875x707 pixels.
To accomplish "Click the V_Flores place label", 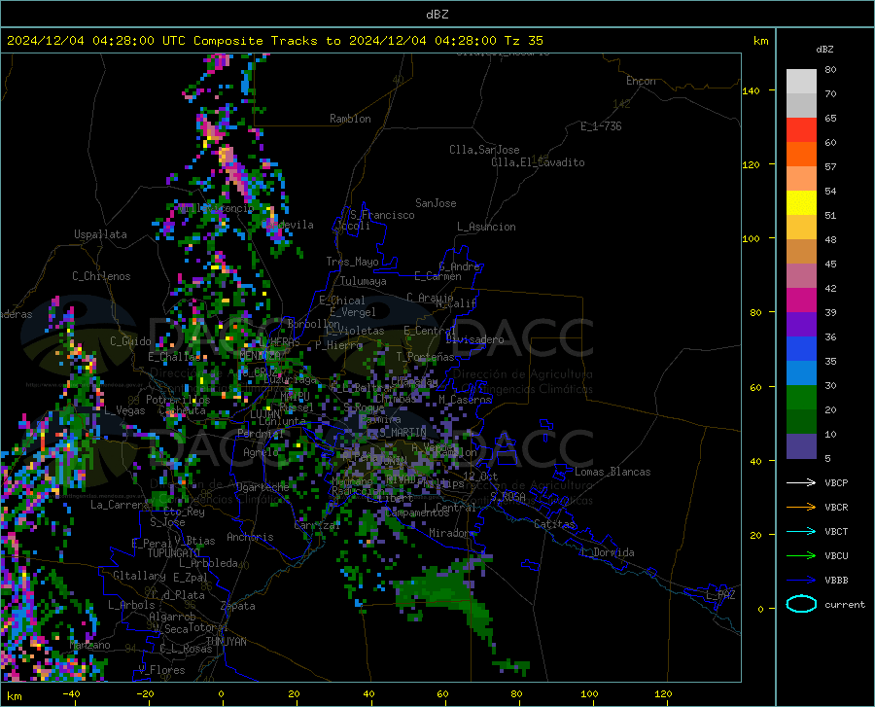I will click(x=161, y=670).
